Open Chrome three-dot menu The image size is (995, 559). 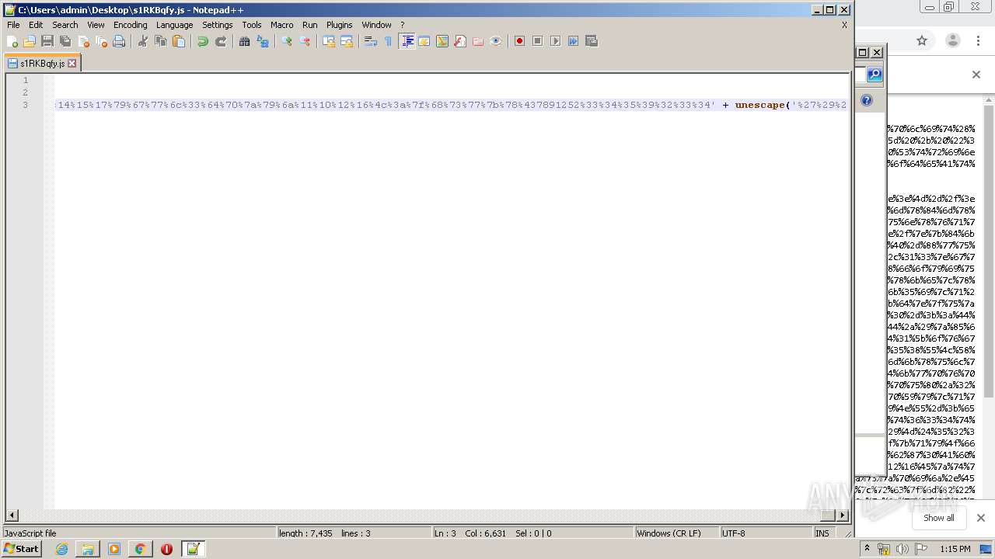pos(978,40)
